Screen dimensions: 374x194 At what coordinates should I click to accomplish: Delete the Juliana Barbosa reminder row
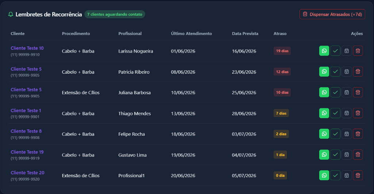coord(358,92)
